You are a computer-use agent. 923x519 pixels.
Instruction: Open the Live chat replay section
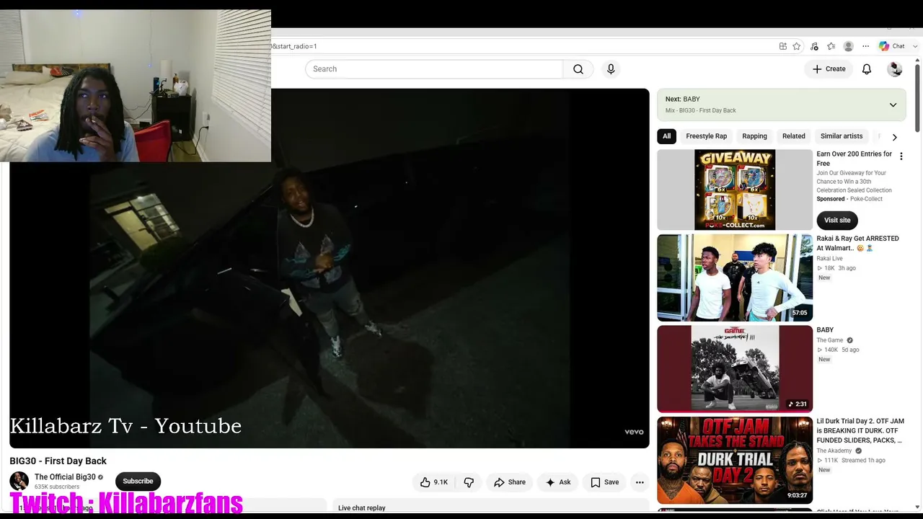[x=491, y=507]
